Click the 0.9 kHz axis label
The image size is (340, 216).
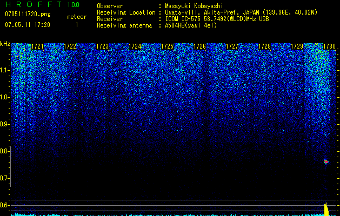point(4,124)
